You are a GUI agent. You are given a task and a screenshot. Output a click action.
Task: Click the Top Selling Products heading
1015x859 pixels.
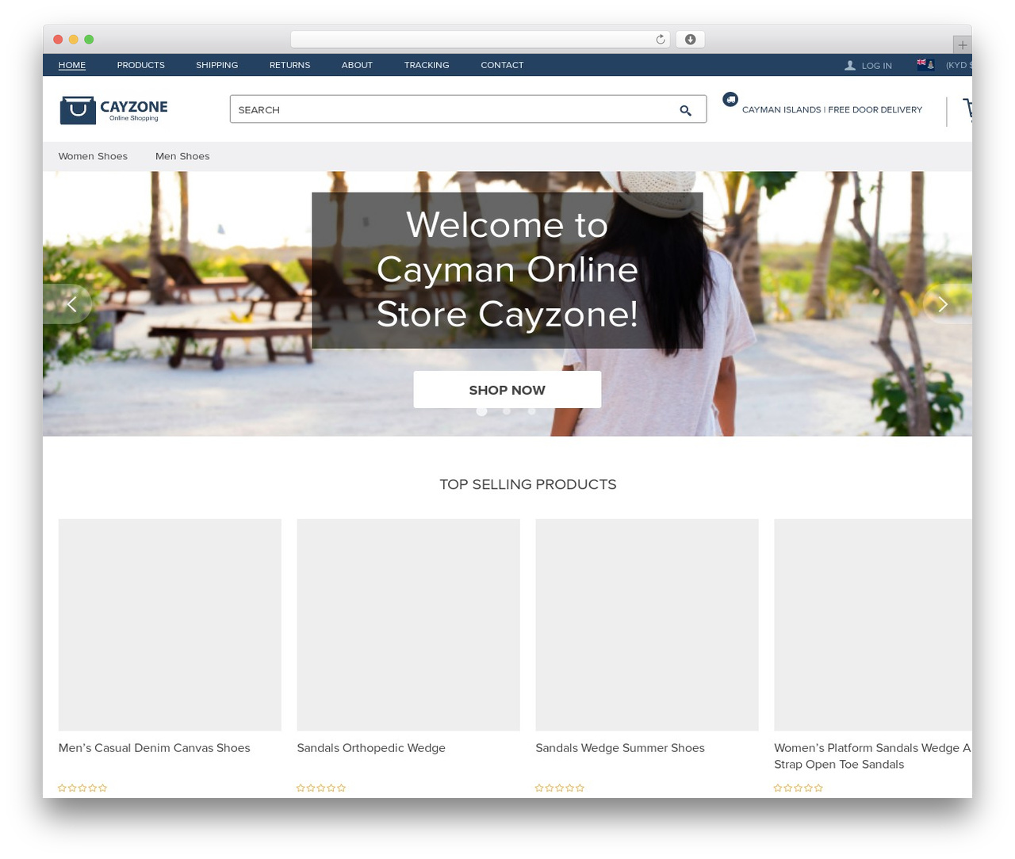[528, 484]
